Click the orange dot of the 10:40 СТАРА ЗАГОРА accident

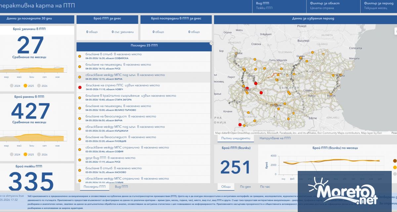[x=80, y=98]
